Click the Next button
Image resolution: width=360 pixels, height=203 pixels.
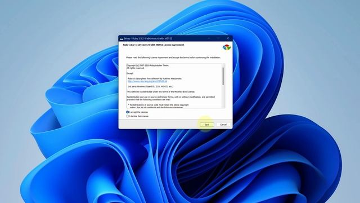207,125
